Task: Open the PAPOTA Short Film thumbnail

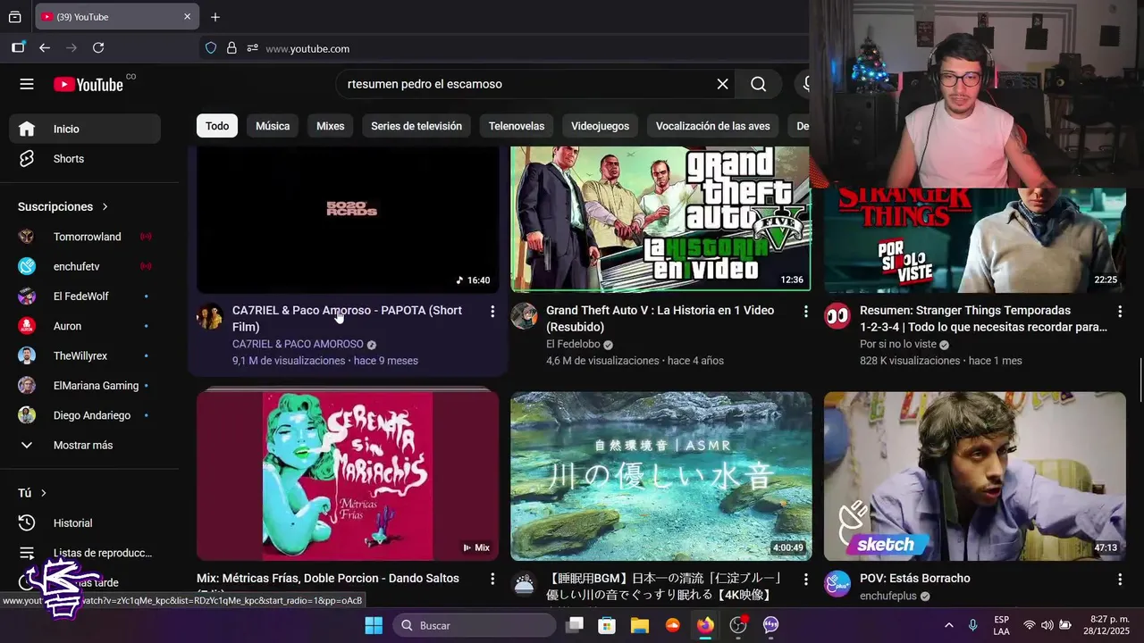Action: [x=348, y=220]
